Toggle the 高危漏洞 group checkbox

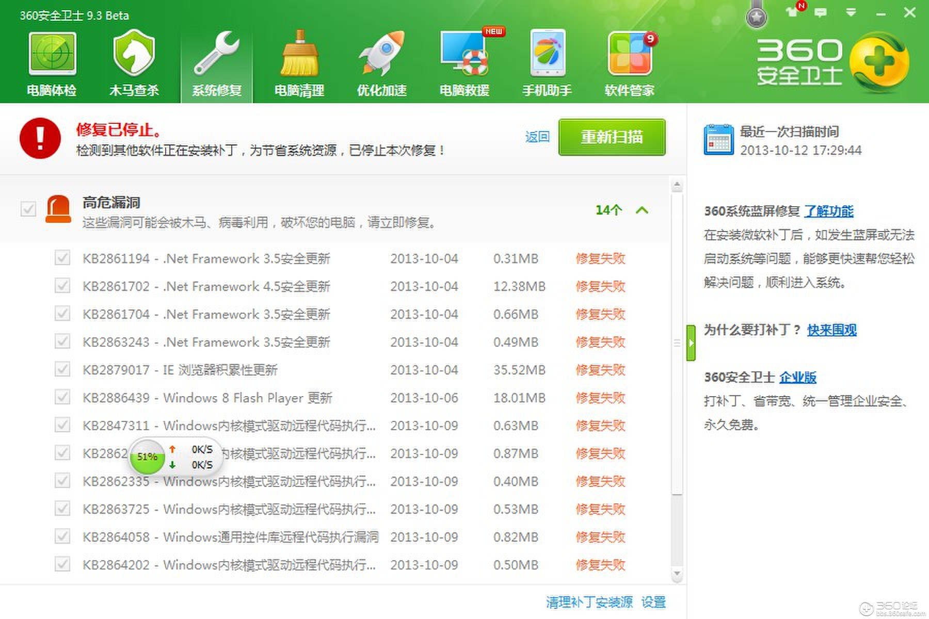point(28,209)
